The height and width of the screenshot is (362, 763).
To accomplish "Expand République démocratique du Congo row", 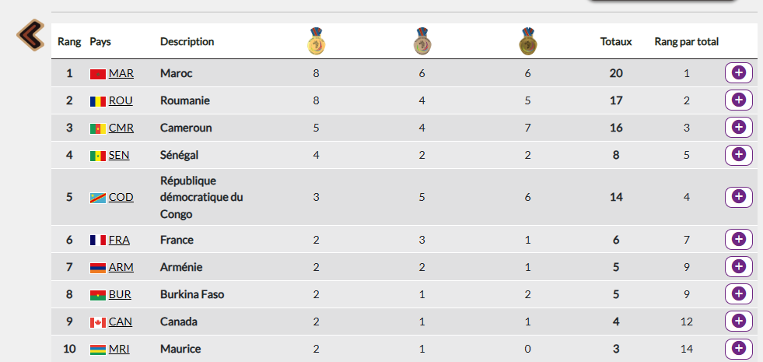I will [738, 197].
